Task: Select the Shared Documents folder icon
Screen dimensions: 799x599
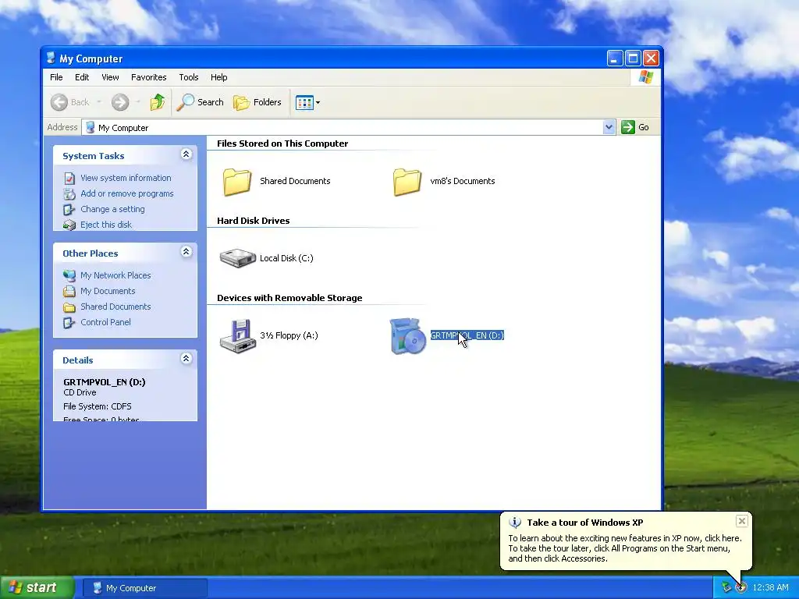Action: click(237, 182)
